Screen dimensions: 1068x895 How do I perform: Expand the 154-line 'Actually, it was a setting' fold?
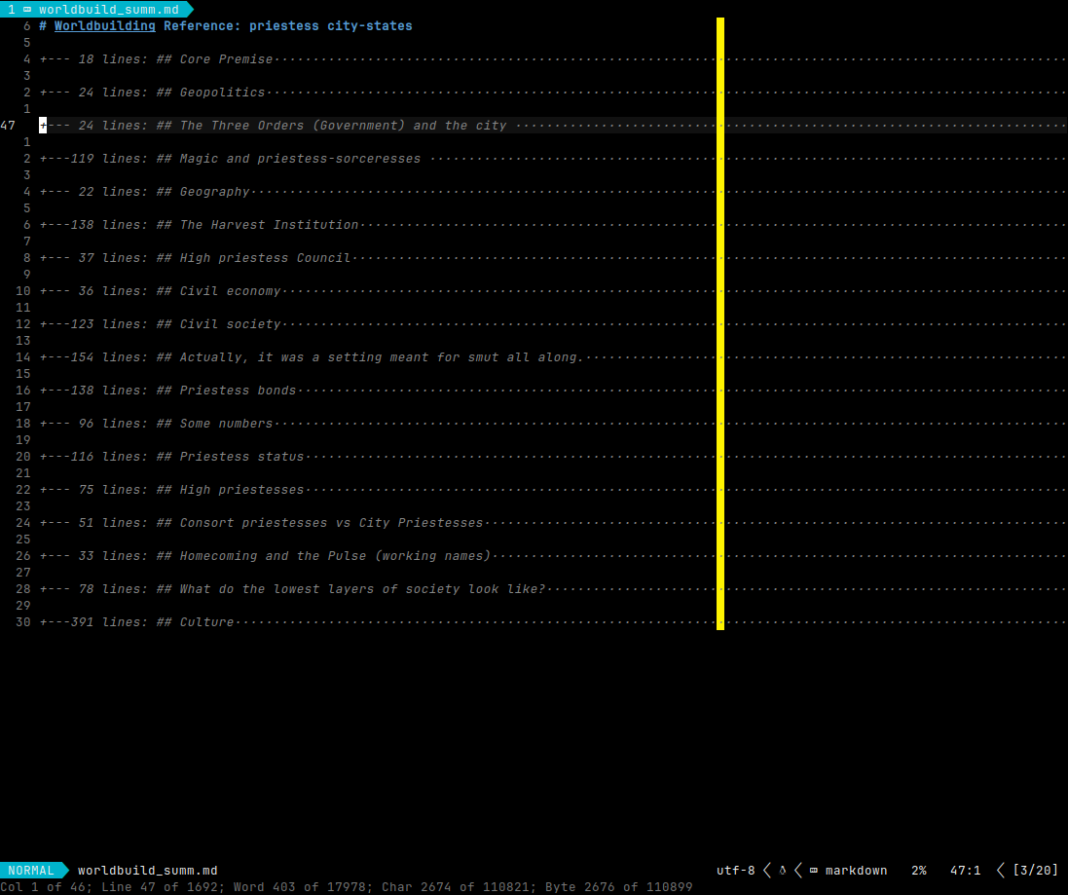pos(553,357)
